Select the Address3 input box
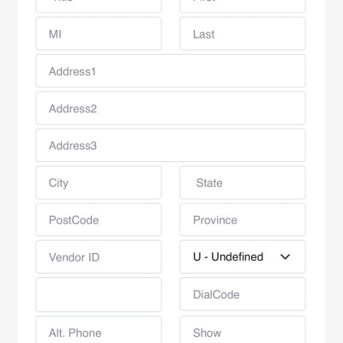 coord(171,145)
